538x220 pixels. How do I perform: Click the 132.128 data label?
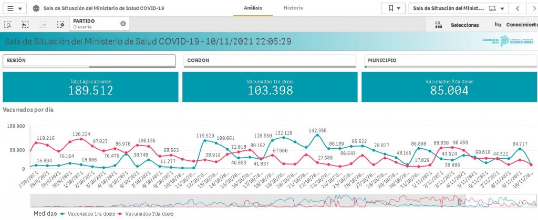point(283,133)
